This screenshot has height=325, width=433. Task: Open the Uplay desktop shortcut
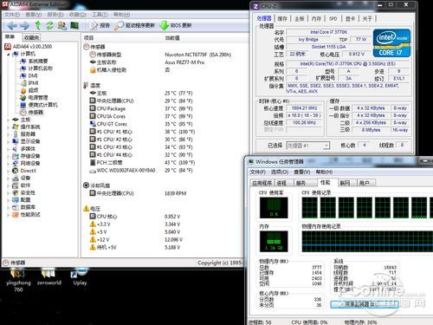(x=80, y=277)
